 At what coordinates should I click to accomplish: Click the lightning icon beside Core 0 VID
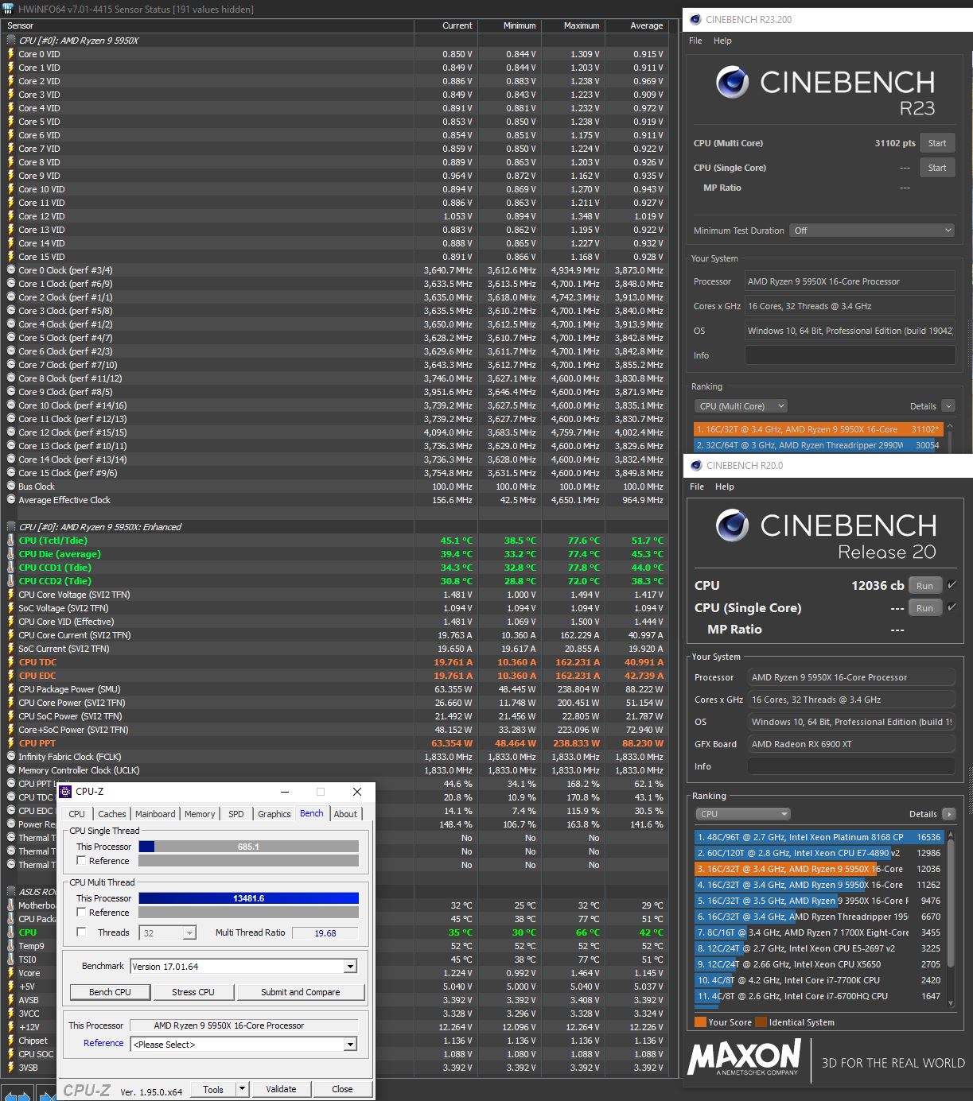(10, 54)
